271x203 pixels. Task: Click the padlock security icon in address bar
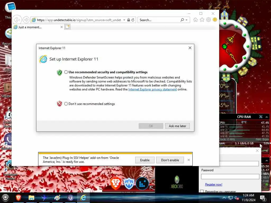coord(129,20)
